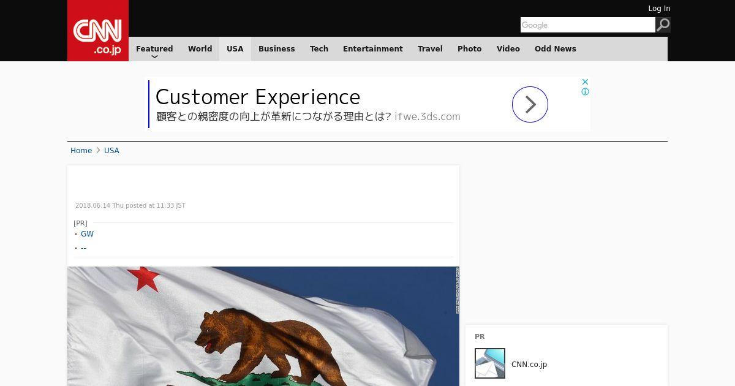Focus the Google search field
Image resolution: width=735 pixels, height=386 pixels.
tap(588, 25)
